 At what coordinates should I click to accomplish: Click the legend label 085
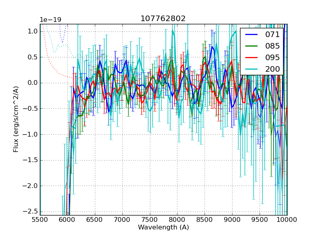click(272, 46)
